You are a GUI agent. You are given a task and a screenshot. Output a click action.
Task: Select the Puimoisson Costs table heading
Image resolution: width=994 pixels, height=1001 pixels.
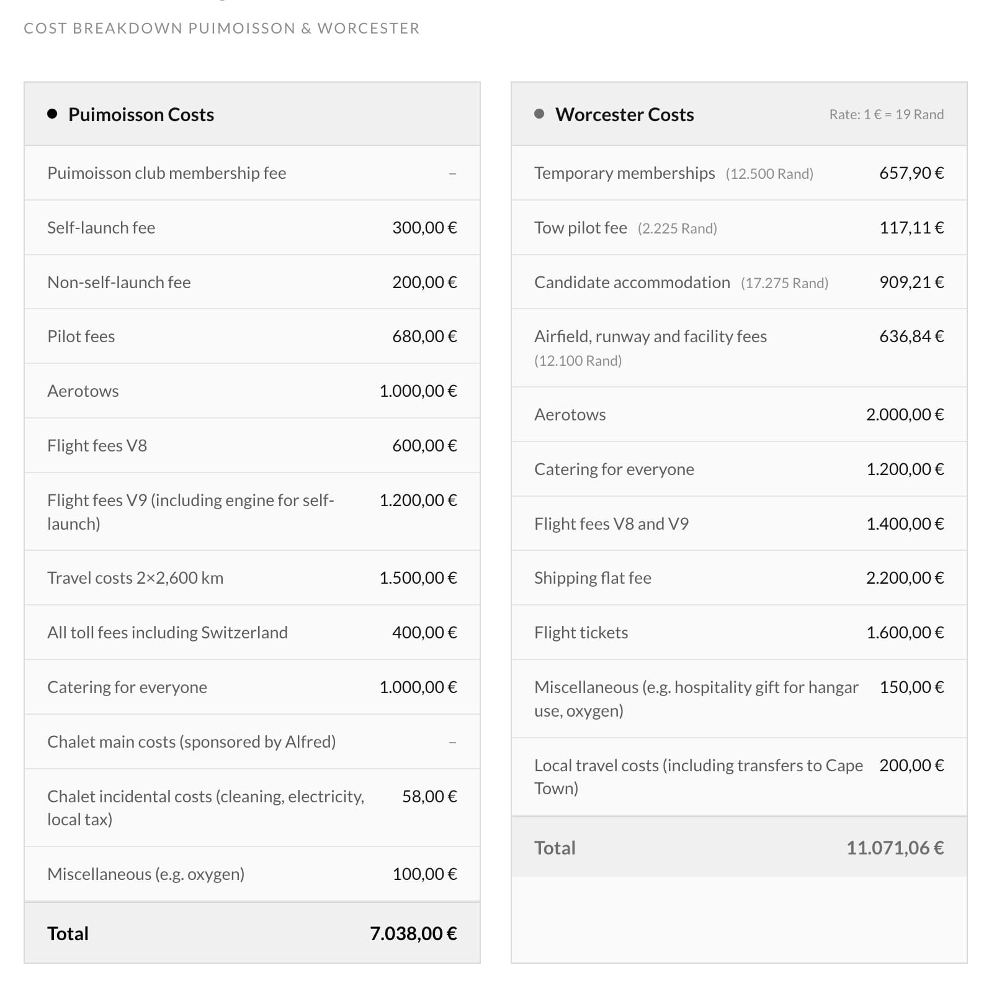tap(141, 114)
